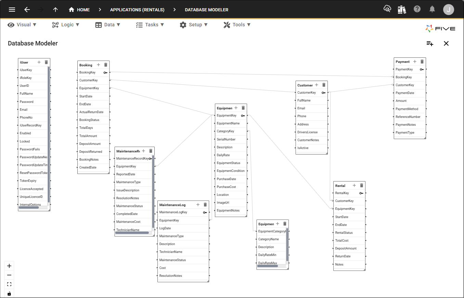Add a field to the Customer table
The image size is (464, 298).
317,85
